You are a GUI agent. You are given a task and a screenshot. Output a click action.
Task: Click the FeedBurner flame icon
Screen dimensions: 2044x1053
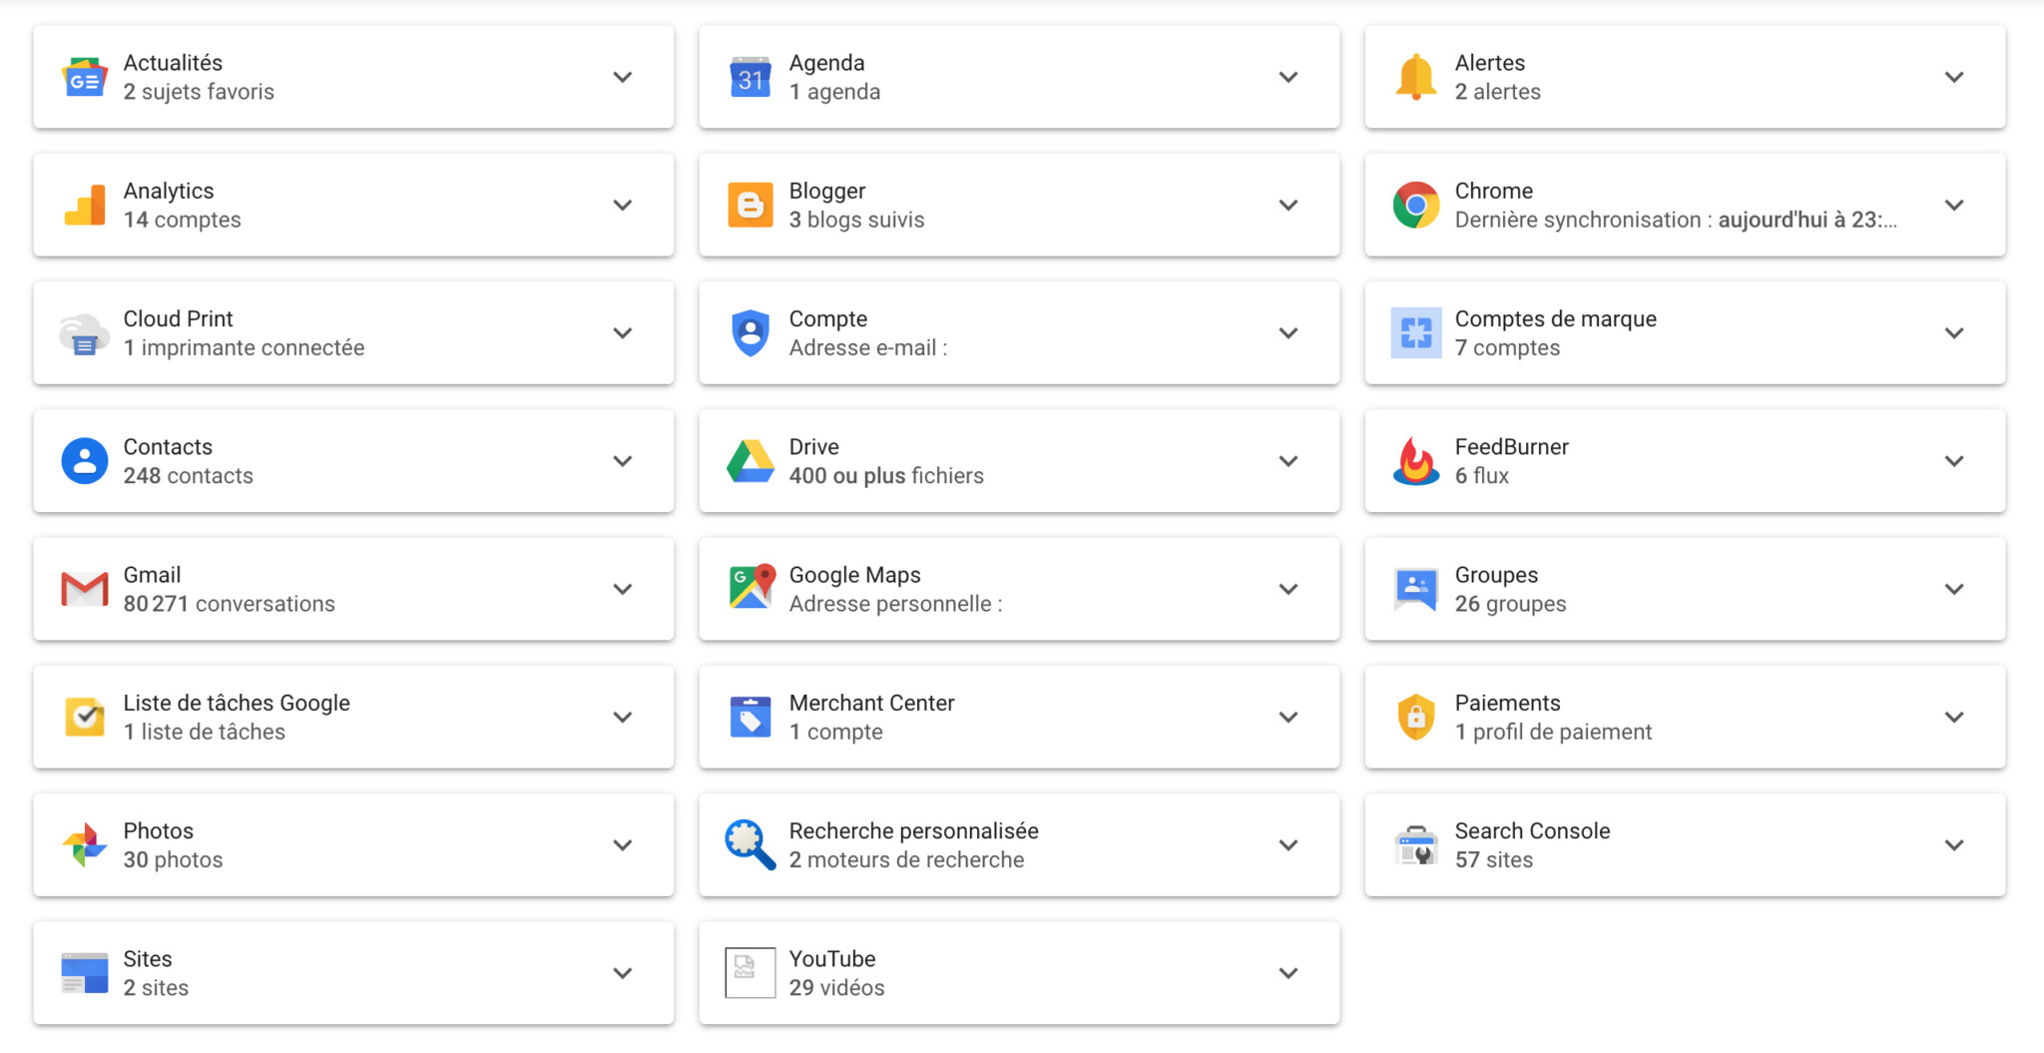pos(1415,461)
